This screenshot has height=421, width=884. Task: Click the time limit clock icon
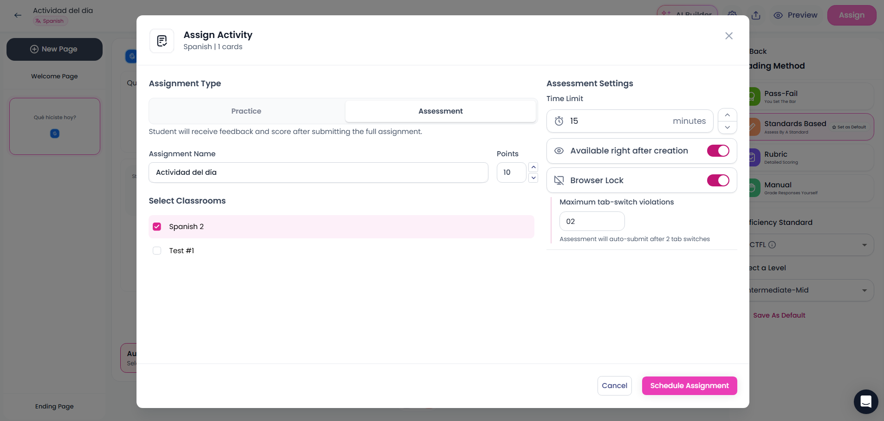[559, 121]
